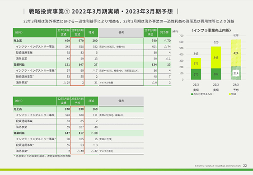Click the yellow 345 segment of the 22/3 bar

click(x=216, y=58)
